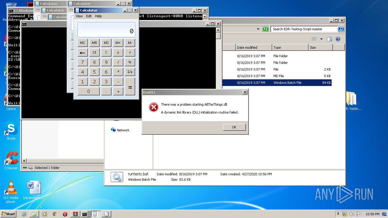
Task: Open the volume icon in system tray
Action: [352, 214]
